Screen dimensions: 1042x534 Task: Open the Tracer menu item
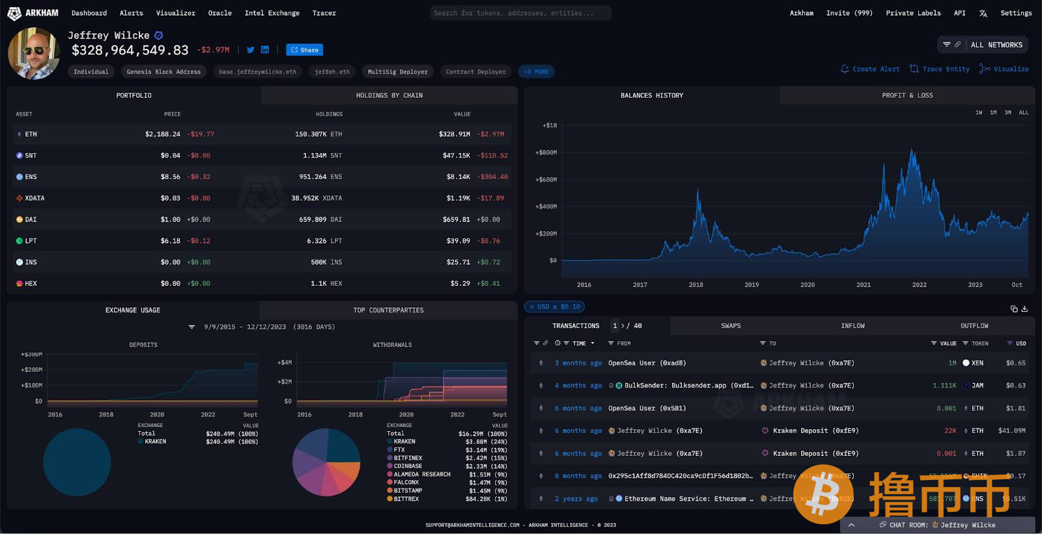(324, 13)
